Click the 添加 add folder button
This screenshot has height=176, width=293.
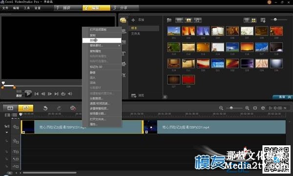(138, 20)
